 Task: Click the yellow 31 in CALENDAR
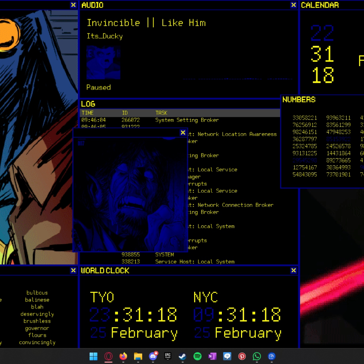tap(322, 54)
